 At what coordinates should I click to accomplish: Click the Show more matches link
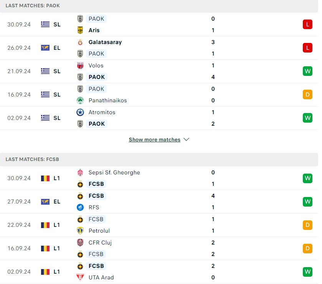154,140
